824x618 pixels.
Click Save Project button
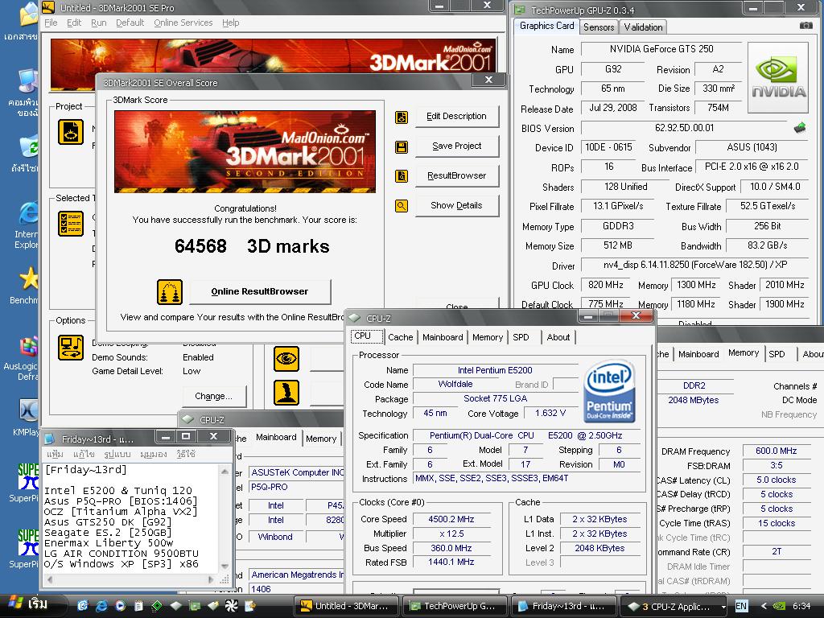point(457,146)
